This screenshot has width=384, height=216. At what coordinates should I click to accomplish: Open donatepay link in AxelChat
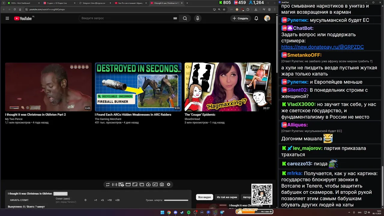[322, 47]
